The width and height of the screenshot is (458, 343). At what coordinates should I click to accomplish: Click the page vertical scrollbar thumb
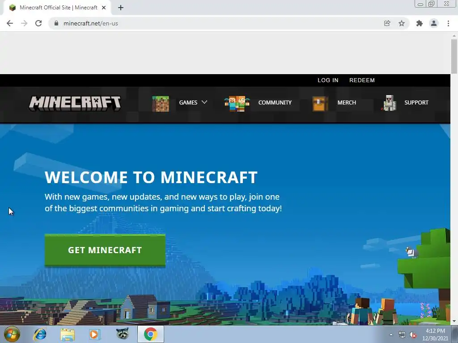coord(454,56)
